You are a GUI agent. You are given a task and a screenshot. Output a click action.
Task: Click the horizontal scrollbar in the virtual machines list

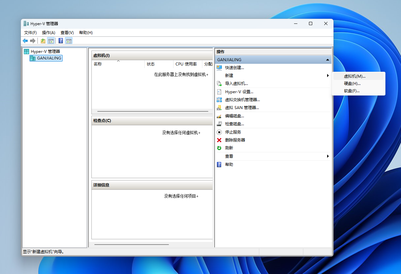tap(153, 111)
